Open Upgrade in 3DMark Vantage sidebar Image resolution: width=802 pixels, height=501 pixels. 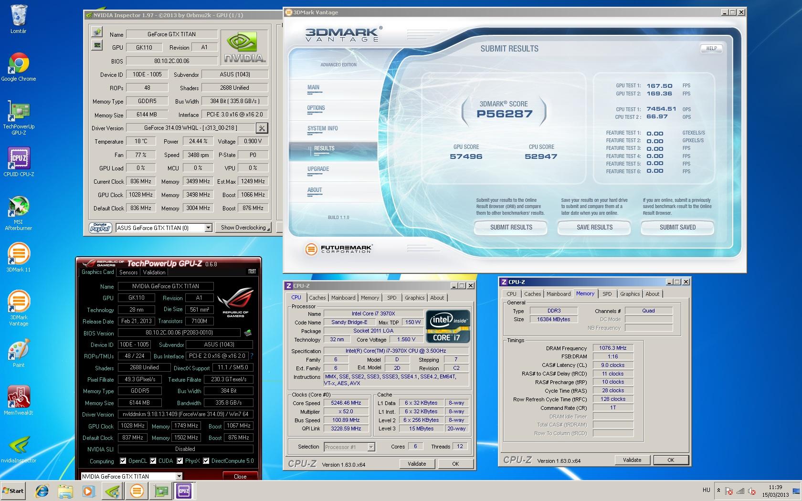click(x=318, y=169)
